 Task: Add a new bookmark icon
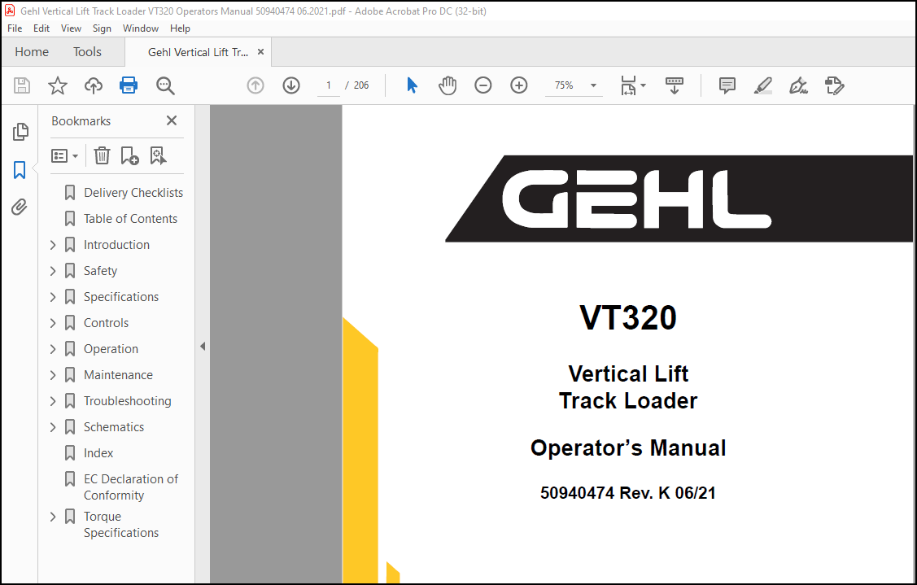[129, 155]
